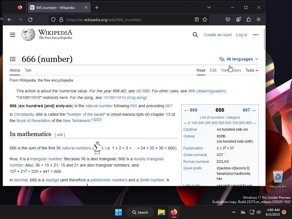Open the Firefox account icon
This screenshot has width=292, height=219.
tap(238, 19)
